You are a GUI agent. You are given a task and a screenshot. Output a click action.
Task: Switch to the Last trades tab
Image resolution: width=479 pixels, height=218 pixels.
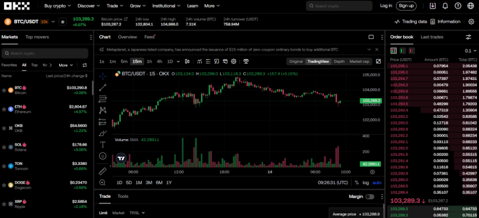[x=432, y=37]
